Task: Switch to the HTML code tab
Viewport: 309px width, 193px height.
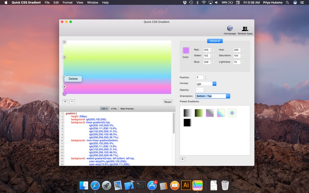Action: [x=114, y=109]
